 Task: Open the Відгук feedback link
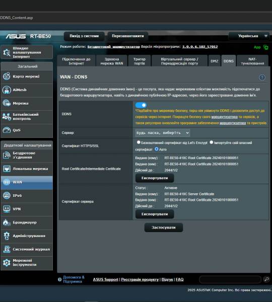(x=167, y=279)
